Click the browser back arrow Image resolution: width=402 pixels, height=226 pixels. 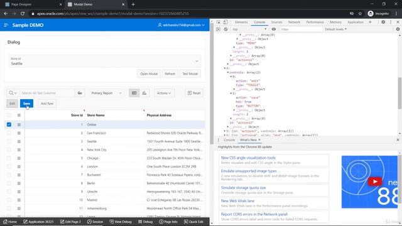click(6, 14)
